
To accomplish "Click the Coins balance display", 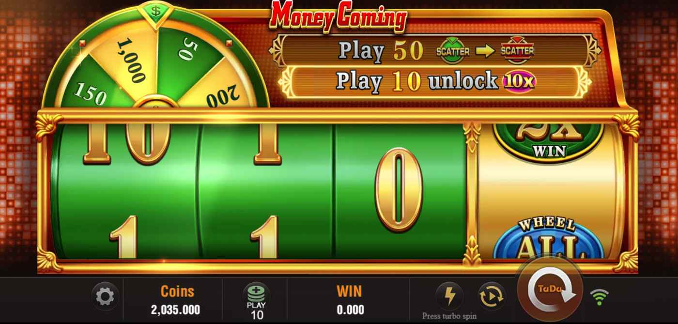I will click(x=175, y=300).
